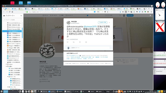The height and width of the screenshot is (93, 166).
Task: Click the like heart icon under the tweet
Action: coord(80,42)
